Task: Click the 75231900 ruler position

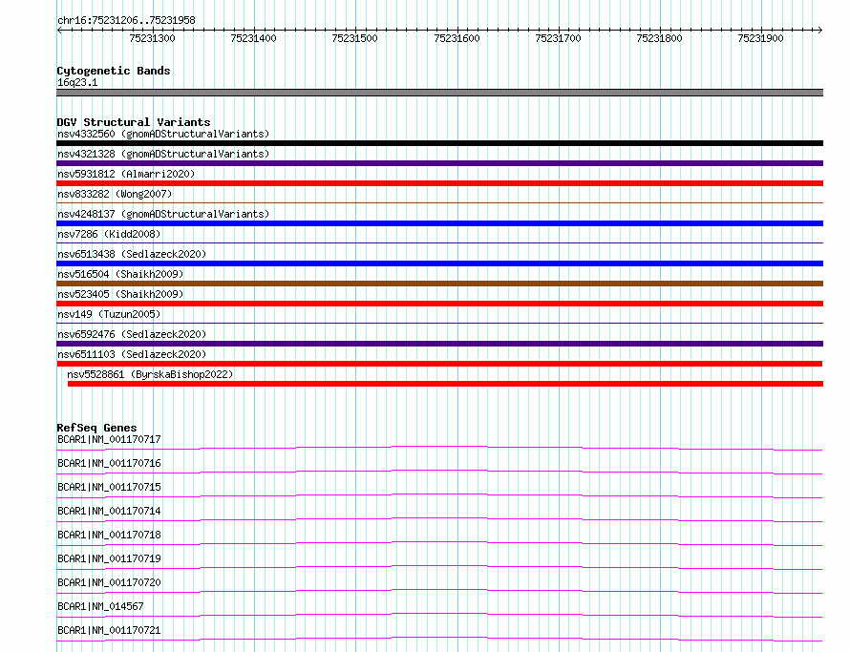Action: (x=760, y=38)
